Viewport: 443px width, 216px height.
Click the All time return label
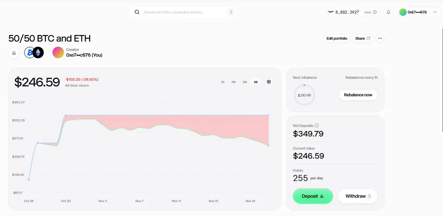click(77, 86)
